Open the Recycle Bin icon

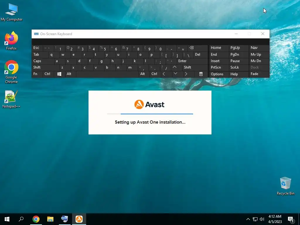285,186
